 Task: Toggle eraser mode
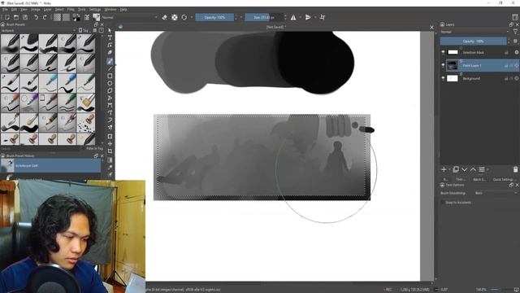pyautogui.click(x=164, y=17)
